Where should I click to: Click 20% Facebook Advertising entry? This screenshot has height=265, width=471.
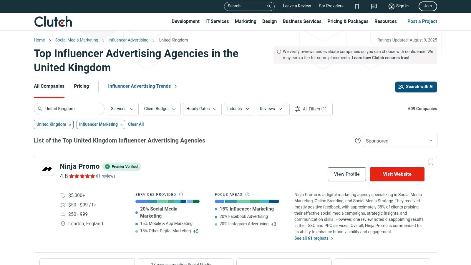[x=244, y=216]
